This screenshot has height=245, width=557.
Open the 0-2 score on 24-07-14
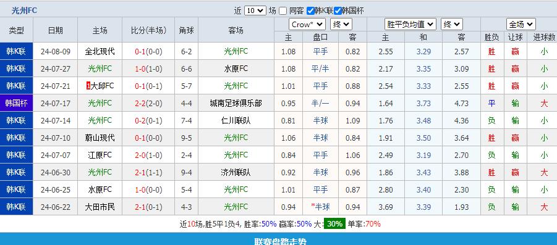140,120
